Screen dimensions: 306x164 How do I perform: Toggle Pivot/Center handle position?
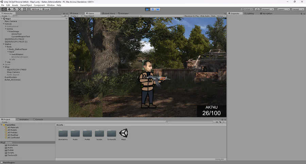tap(35, 9)
